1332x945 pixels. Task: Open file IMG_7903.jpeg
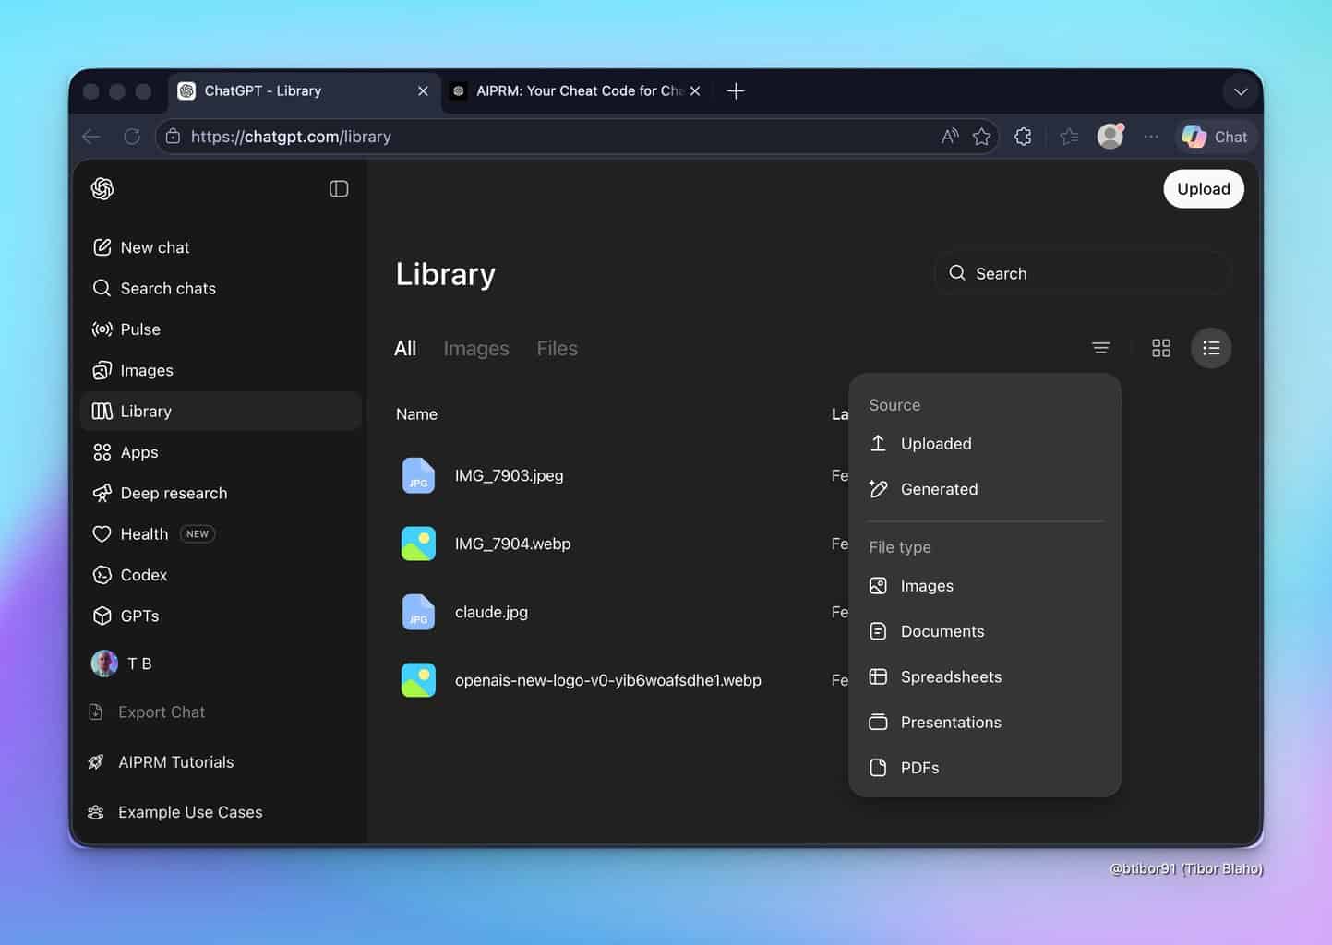(x=509, y=475)
